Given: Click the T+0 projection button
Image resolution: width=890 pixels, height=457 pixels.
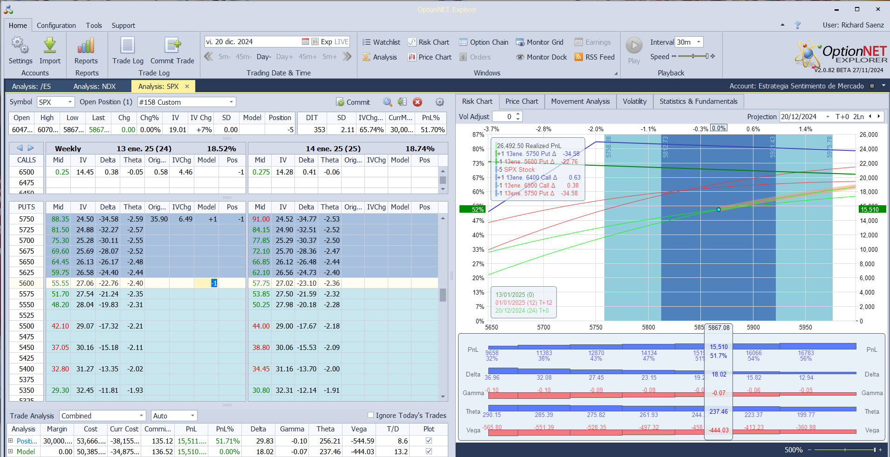Looking at the screenshot, I should [842, 117].
